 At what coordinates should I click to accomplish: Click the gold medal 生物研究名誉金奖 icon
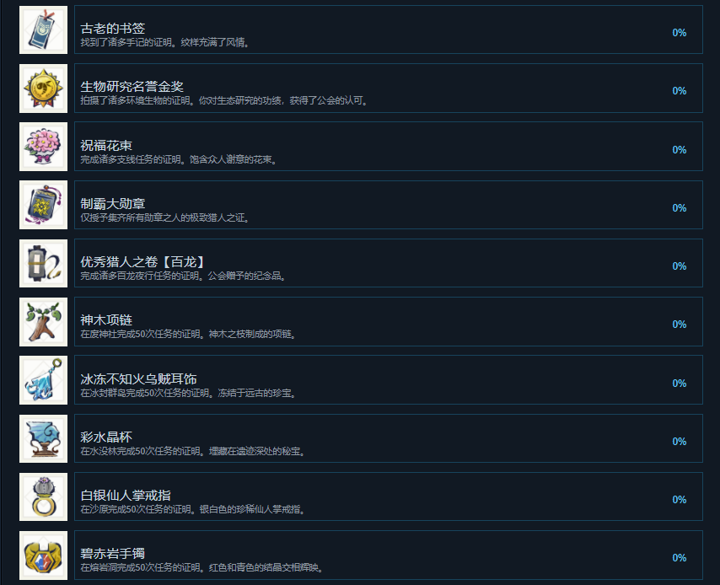click(x=43, y=89)
